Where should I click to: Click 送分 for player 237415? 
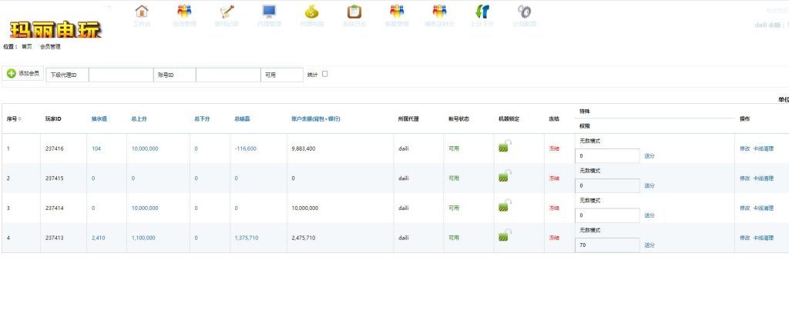(650, 186)
